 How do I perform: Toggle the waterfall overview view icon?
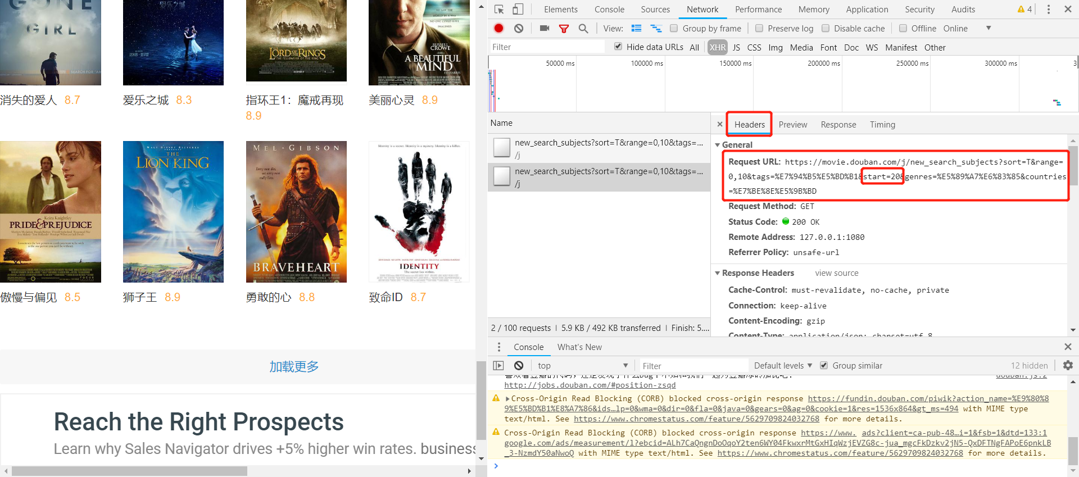[656, 28]
